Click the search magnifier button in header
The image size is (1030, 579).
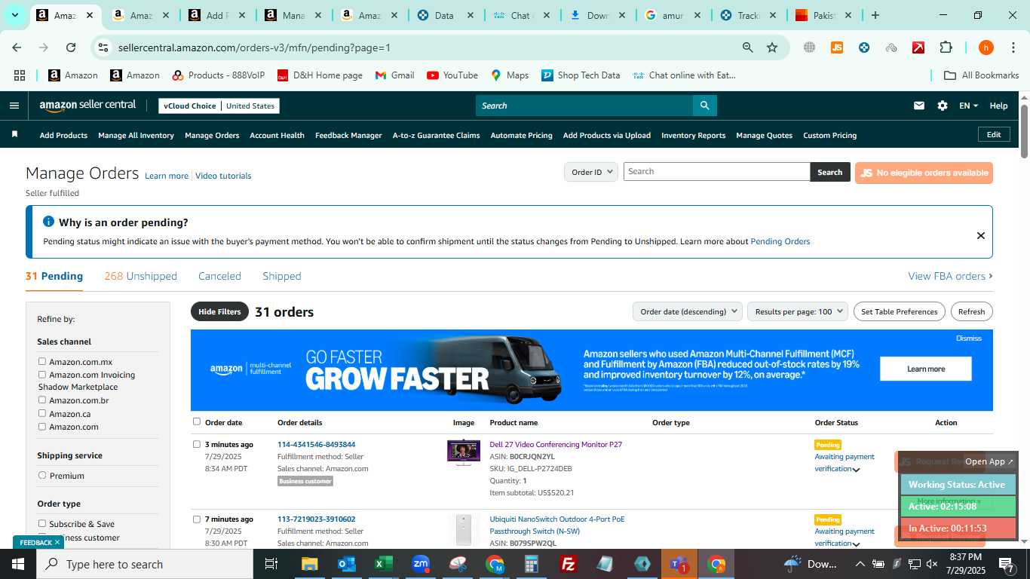point(704,106)
